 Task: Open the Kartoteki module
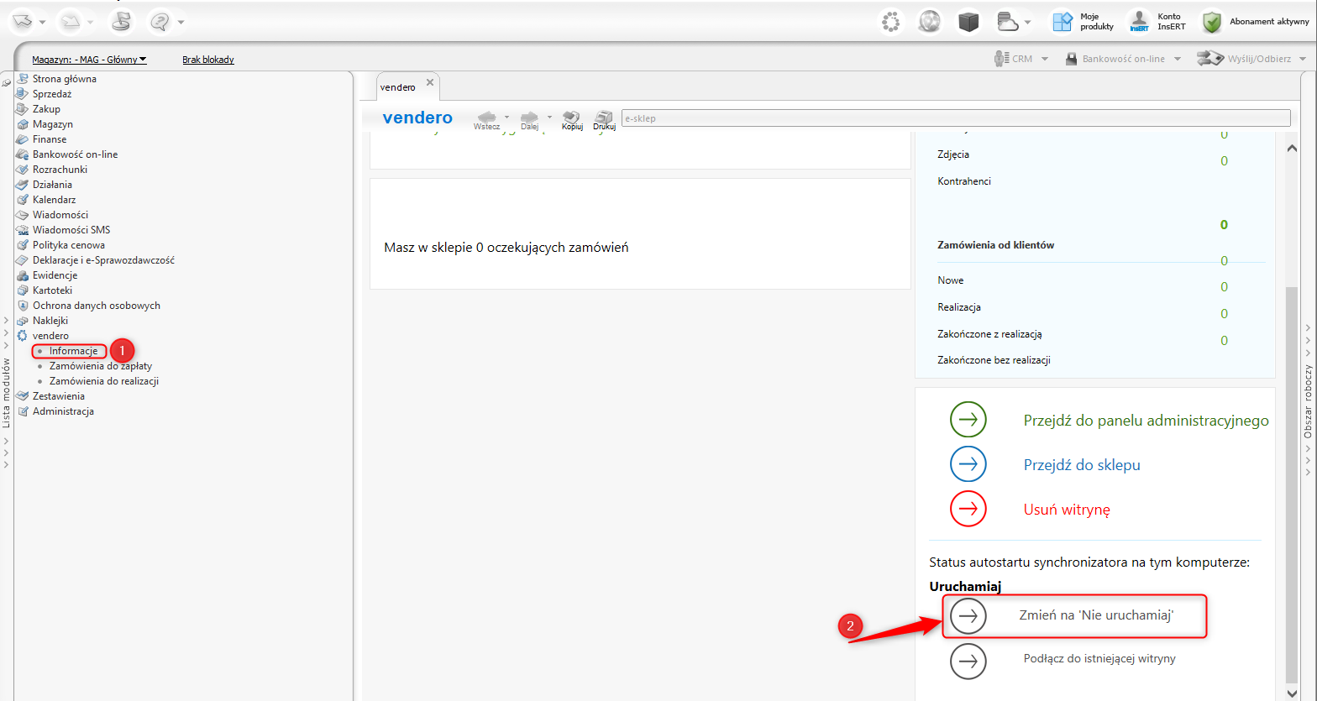click(52, 290)
